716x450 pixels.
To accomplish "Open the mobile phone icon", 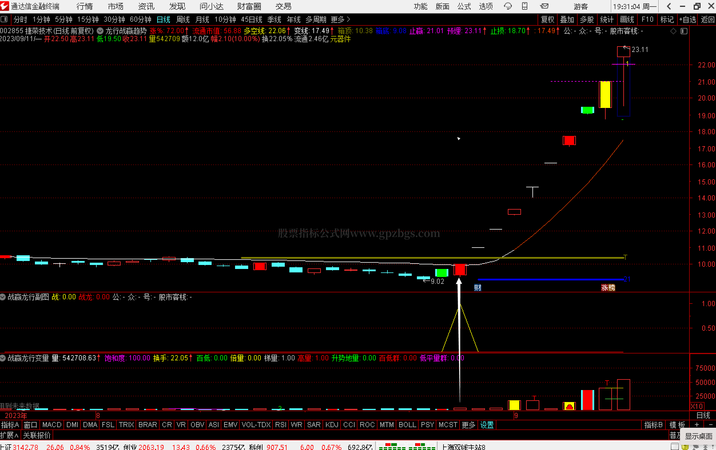I will coord(525,6).
